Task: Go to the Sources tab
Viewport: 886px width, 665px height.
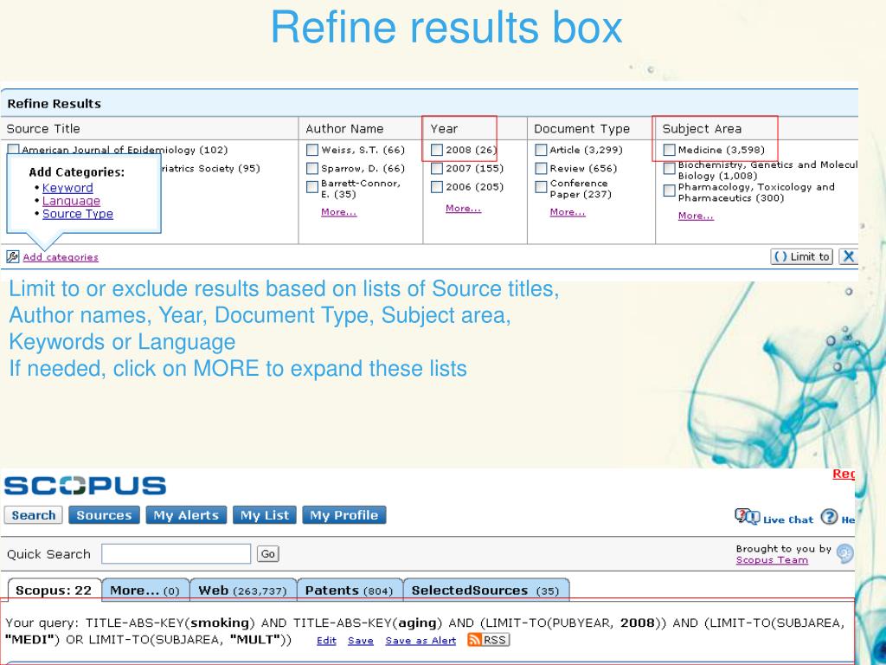Action: tap(104, 515)
